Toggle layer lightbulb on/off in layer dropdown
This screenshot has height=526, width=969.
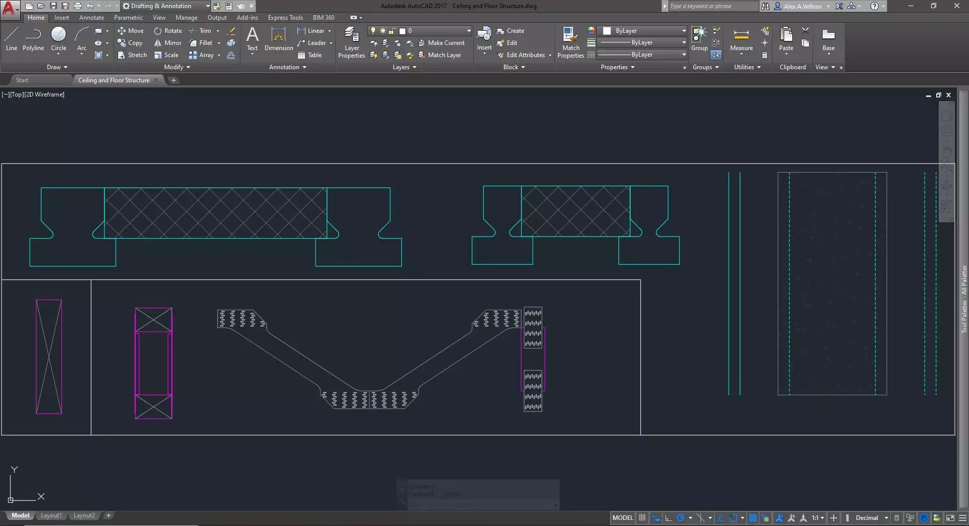click(x=373, y=31)
